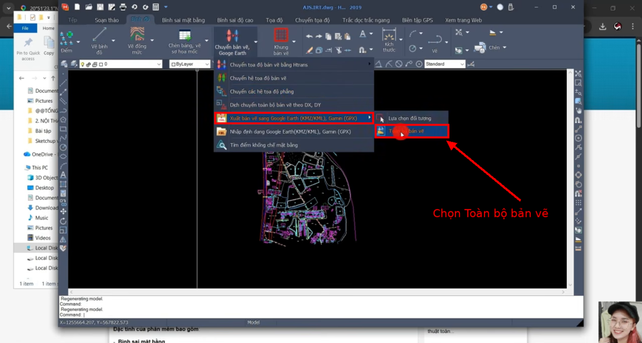This screenshot has height=343, width=642.
Task: Expand the Chèn dropdown arrow
Action: pyautogui.click(x=505, y=48)
